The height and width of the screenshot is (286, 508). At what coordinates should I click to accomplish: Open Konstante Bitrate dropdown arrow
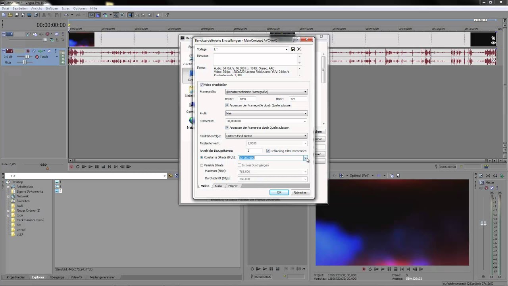point(305,158)
